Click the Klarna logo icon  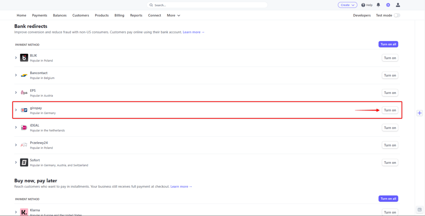click(x=24, y=212)
